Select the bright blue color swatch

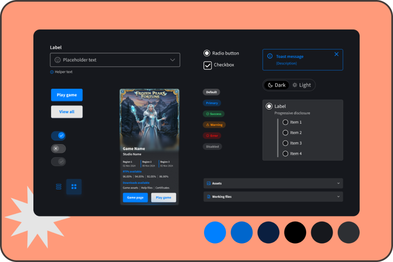tap(215, 232)
